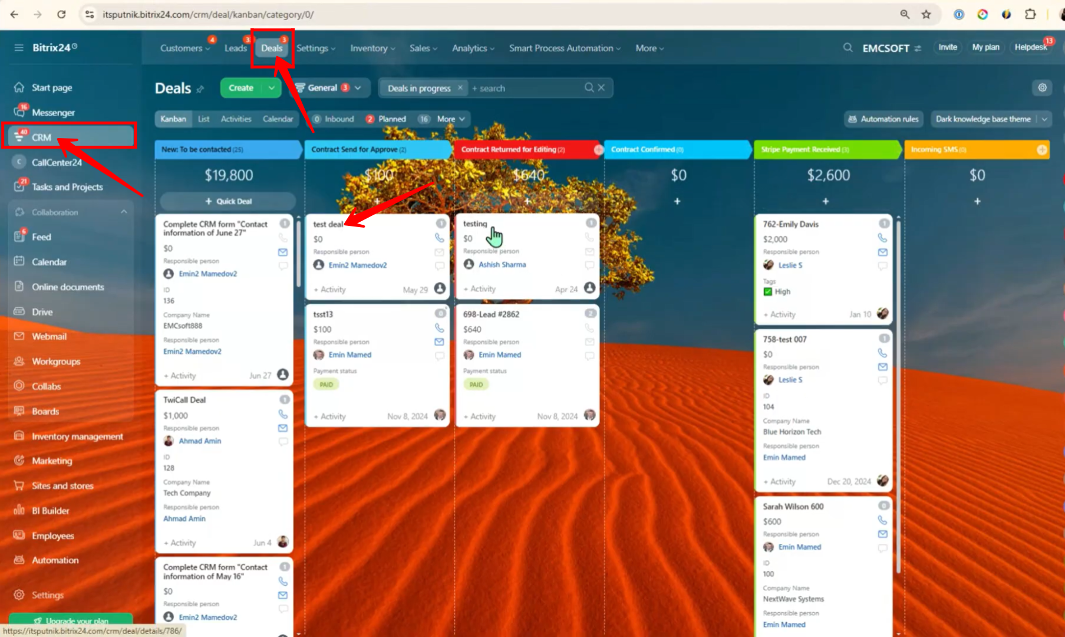Open the Sales top menu item
This screenshot has height=637, width=1065.
point(423,48)
